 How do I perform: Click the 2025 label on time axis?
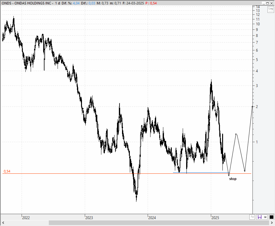click(215, 218)
